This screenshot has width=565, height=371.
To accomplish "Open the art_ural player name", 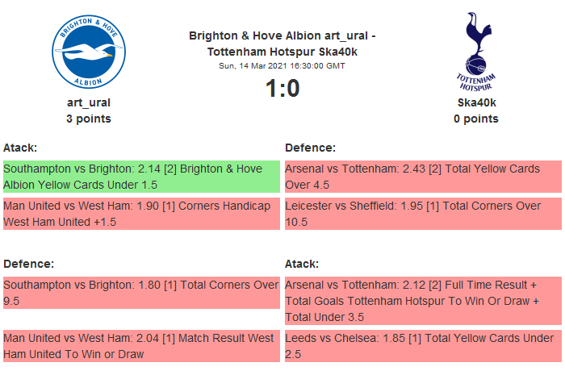I will pos(89,102).
